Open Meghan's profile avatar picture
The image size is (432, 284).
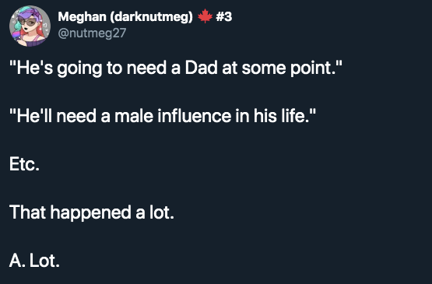[x=30, y=26]
